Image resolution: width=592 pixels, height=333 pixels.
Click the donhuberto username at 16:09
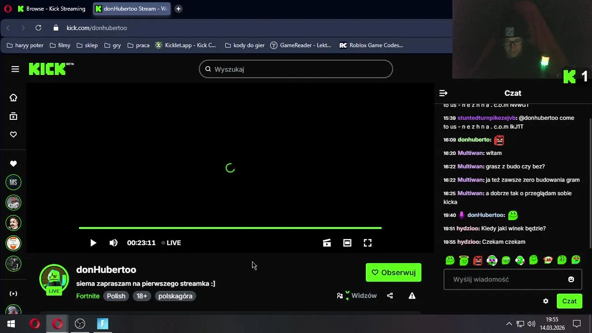474,140
